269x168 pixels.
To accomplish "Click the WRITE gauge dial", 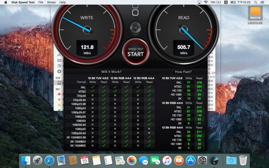I will 87,29.
